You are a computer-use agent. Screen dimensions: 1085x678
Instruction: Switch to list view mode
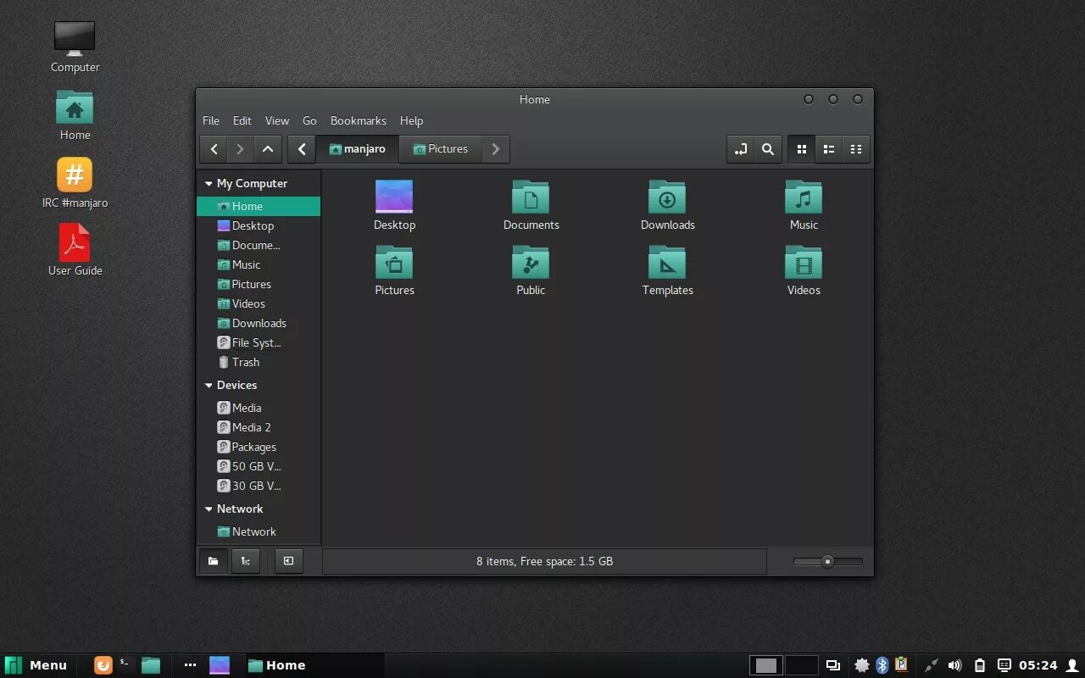pyautogui.click(x=828, y=148)
